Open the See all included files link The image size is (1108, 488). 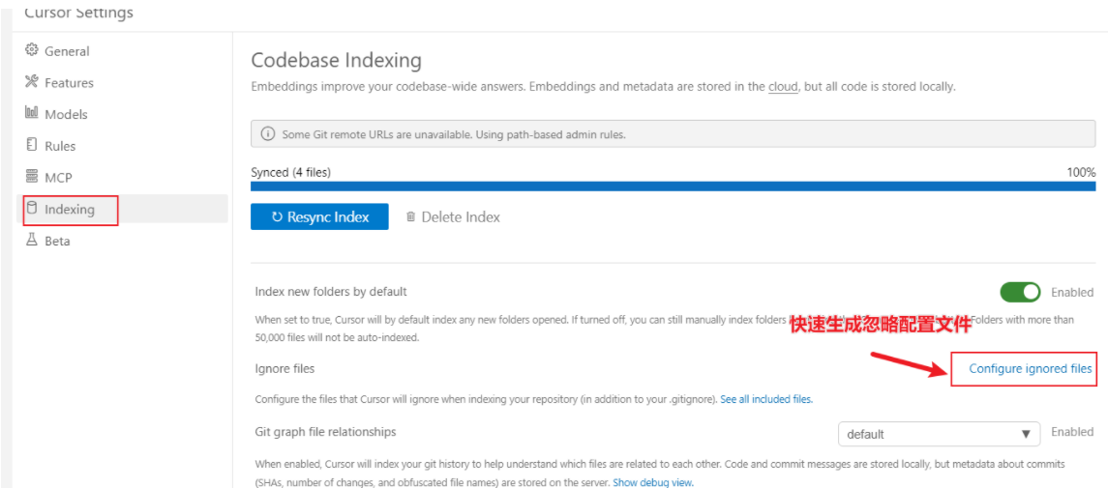click(766, 399)
